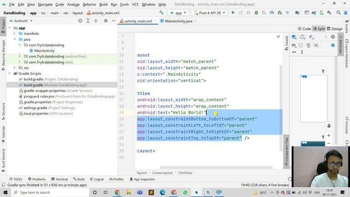
Task: Click Sync Project with Gradle Files icon
Action: click(x=314, y=13)
